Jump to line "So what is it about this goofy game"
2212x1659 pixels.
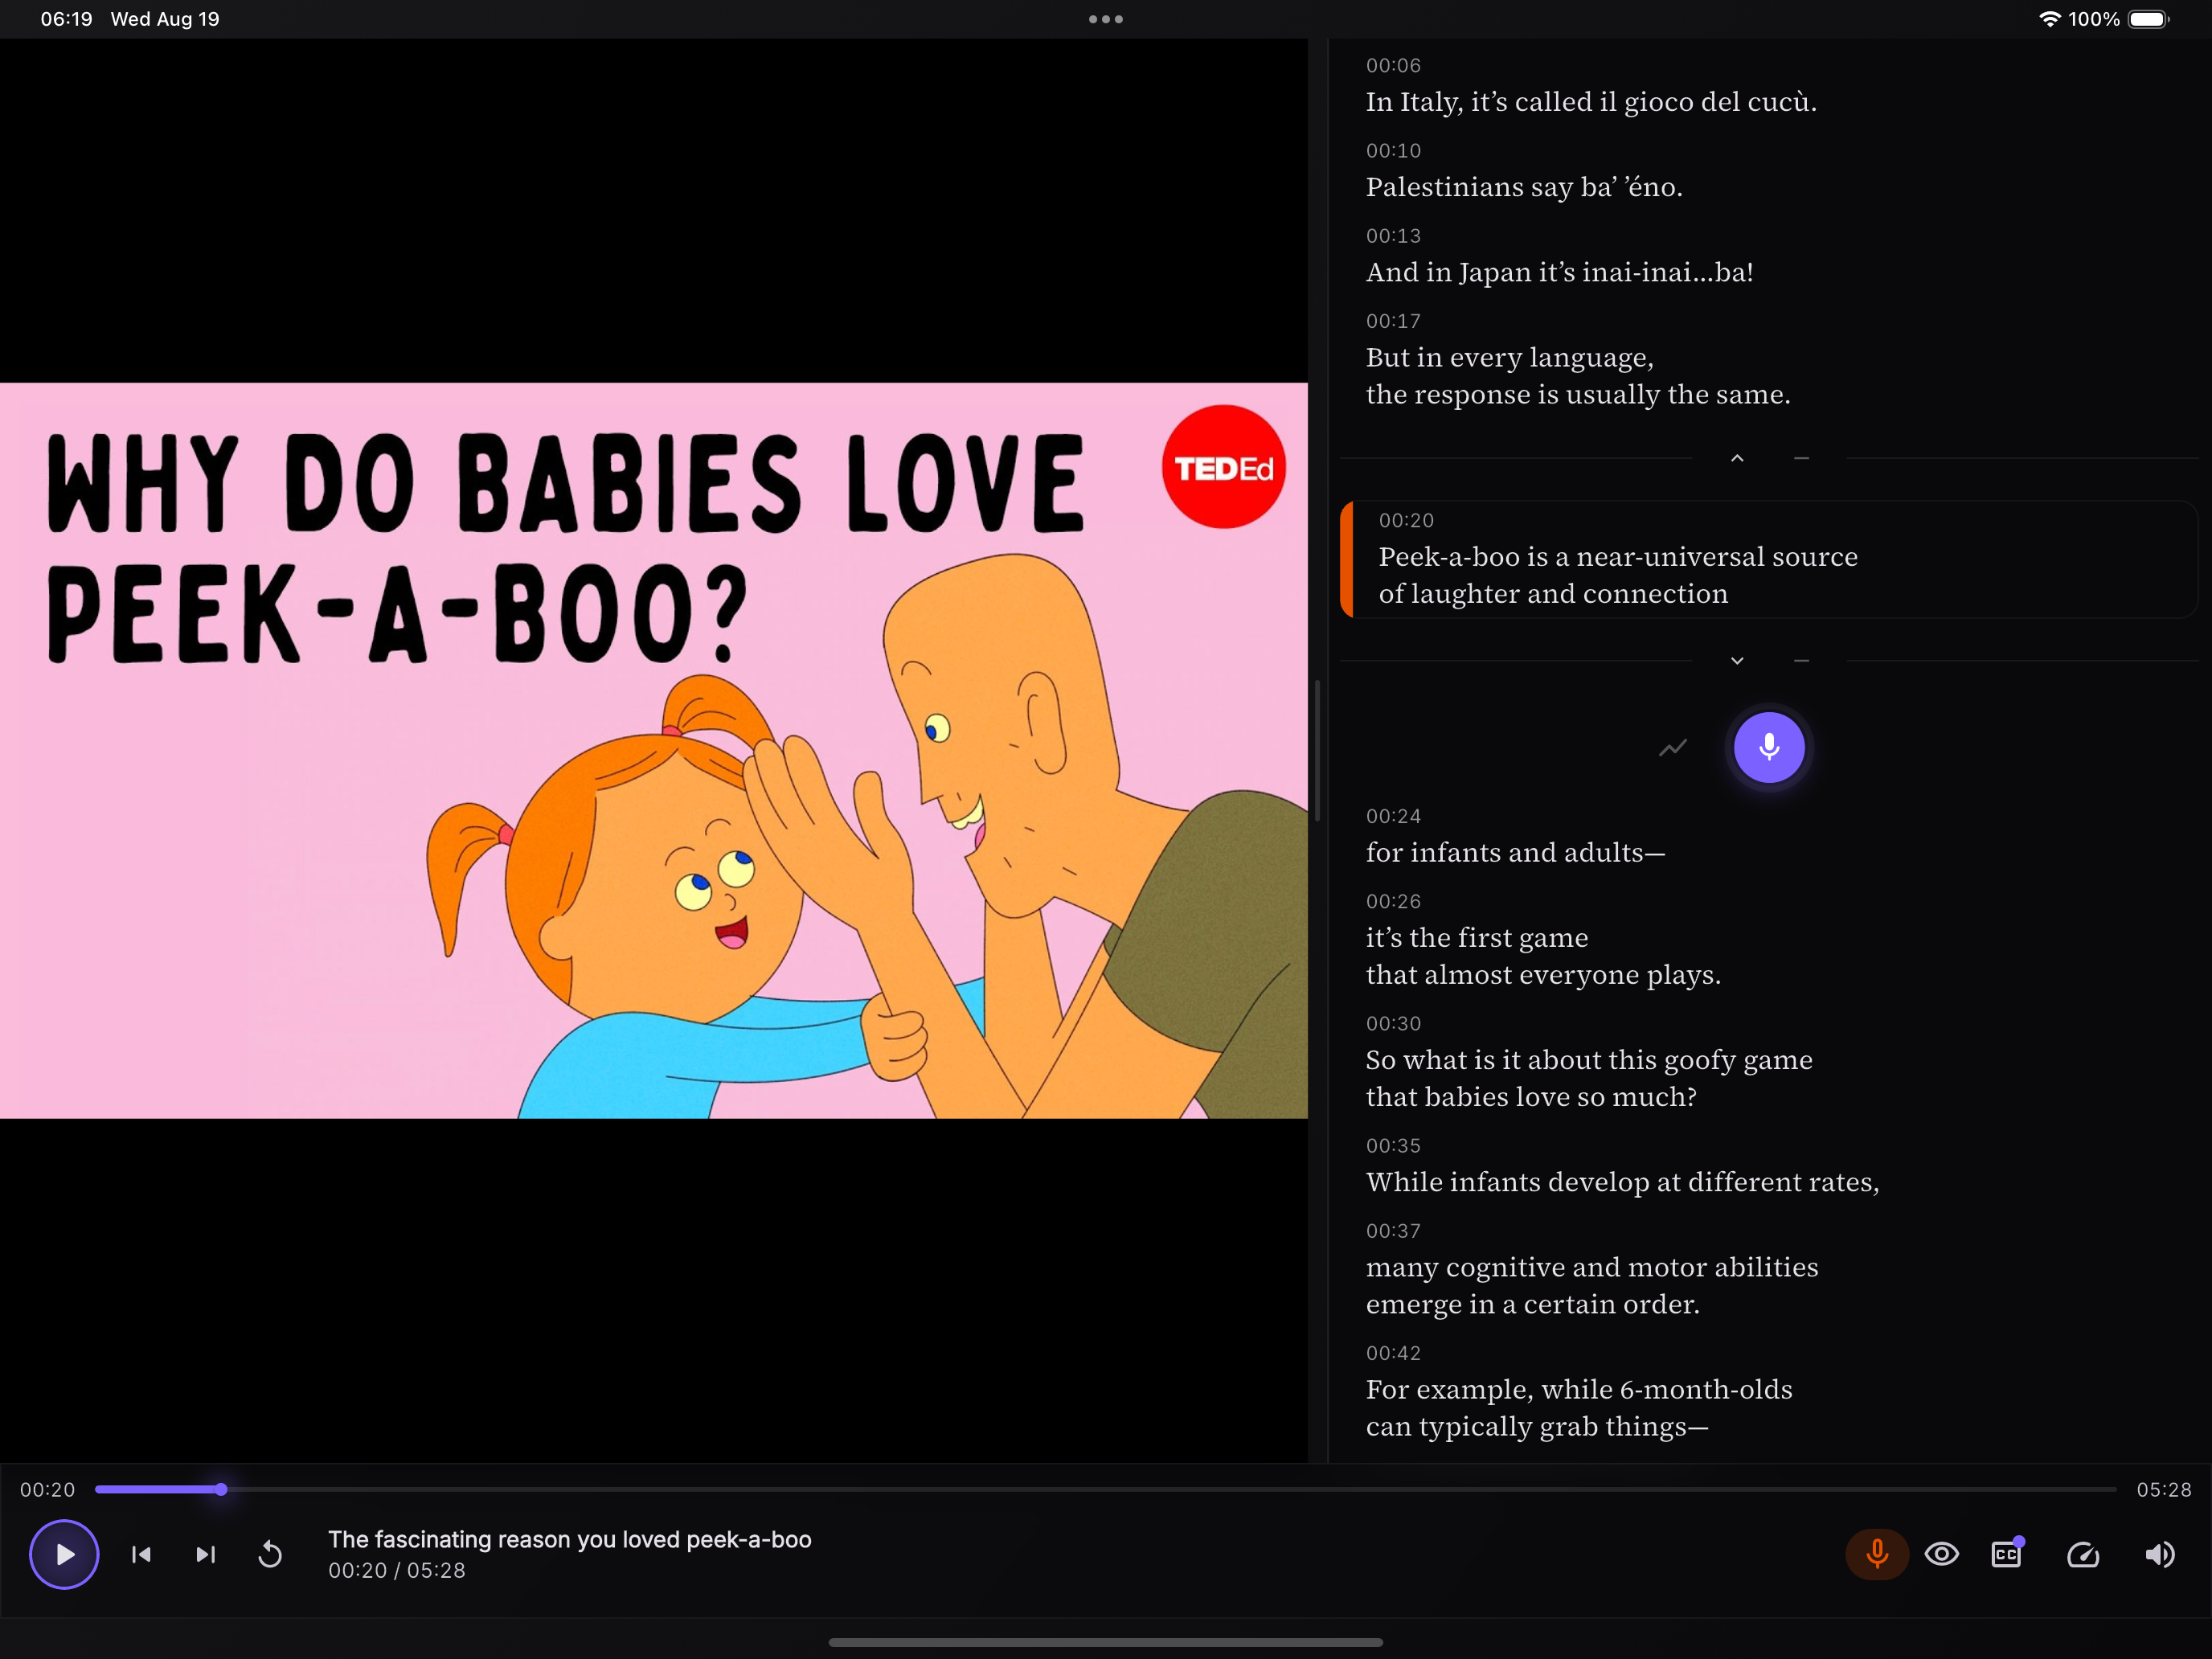[x=1589, y=1059]
